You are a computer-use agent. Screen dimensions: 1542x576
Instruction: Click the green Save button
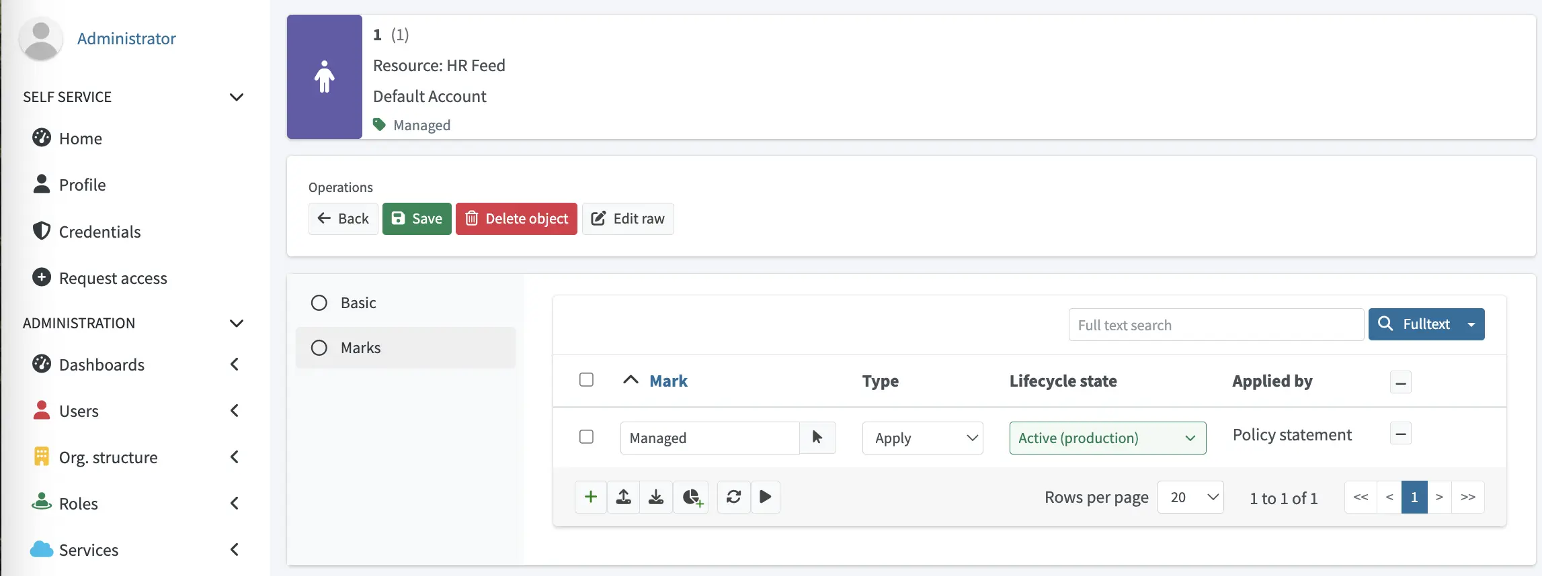point(417,219)
